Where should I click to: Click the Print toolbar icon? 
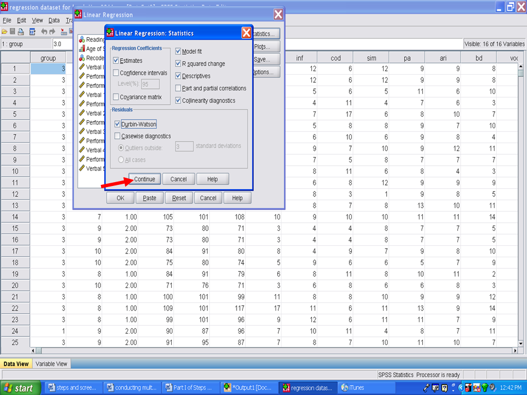(x=21, y=32)
